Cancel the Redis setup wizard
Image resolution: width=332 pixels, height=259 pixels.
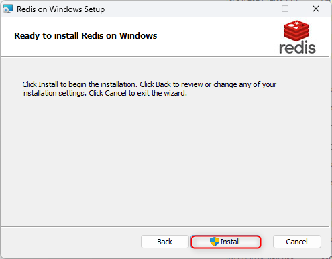(x=297, y=242)
